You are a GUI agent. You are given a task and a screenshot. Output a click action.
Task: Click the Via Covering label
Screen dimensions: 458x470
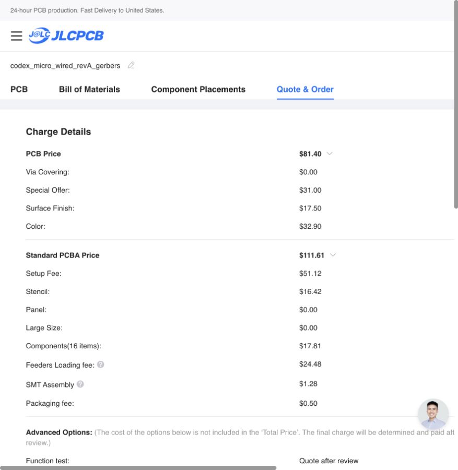click(x=48, y=172)
